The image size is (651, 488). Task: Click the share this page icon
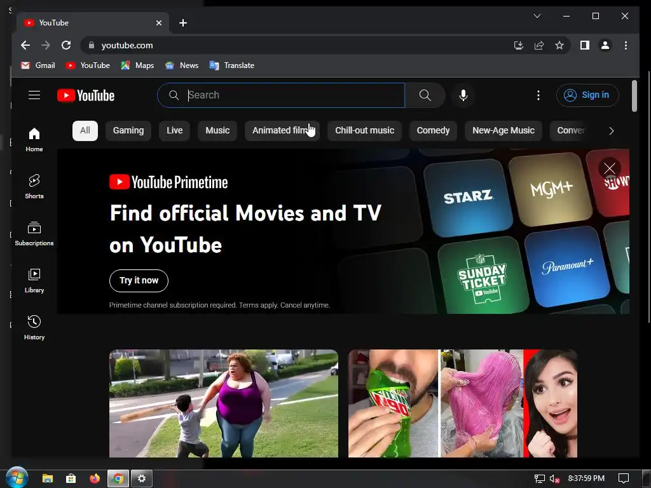pyautogui.click(x=539, y=45)
